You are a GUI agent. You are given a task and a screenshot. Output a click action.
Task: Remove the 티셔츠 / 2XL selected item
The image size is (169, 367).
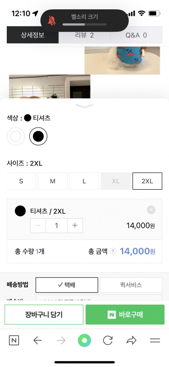click(151, 210)
